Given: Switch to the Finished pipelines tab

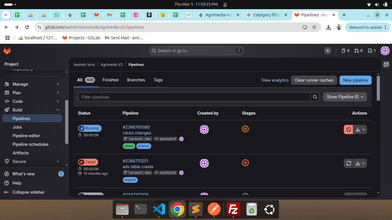Looking at the screenshot, I should click(110, 80).
